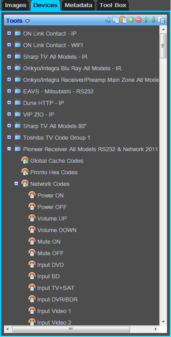
Task: Click the green Move Up arrow icon
Action: pos(146,20)
